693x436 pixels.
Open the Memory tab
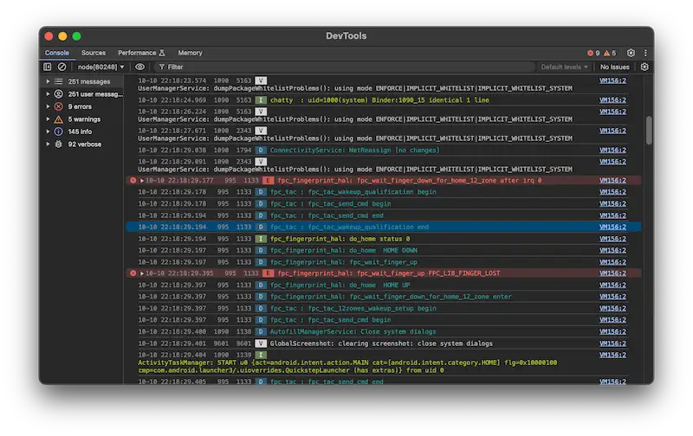pyautogui.click(x=190, y=53)
